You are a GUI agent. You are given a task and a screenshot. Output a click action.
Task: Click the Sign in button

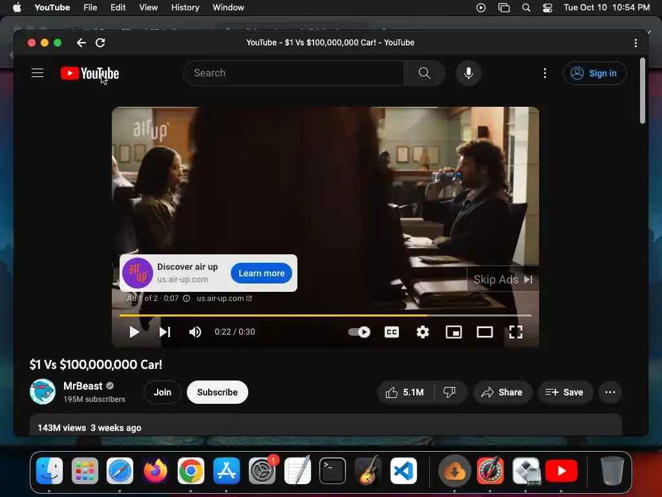tap(595, 73)
